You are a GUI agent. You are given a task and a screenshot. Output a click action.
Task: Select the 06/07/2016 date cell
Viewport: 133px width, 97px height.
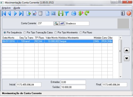(10, 41)
